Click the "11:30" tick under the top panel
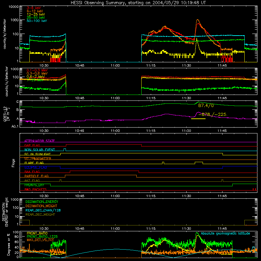 [x=186, y=66]
